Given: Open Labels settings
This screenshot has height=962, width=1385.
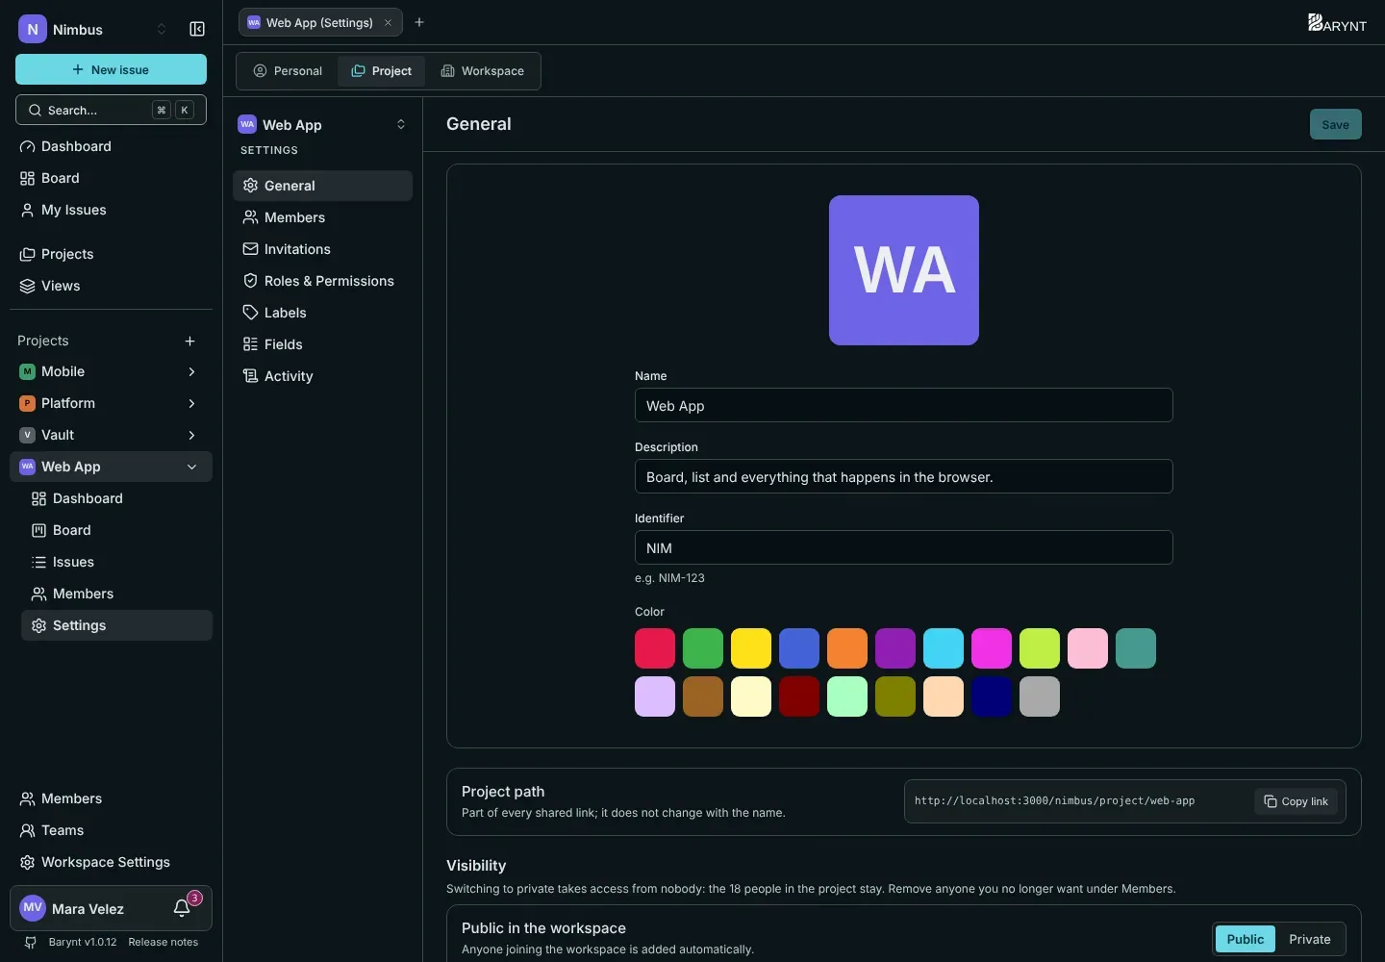Looking at the screenshot, I should (322, 313).
